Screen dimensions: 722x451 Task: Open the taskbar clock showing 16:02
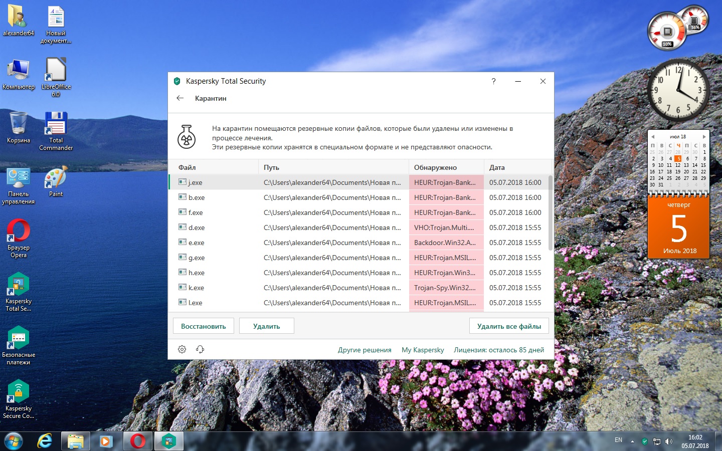pyautogui.click(x=695, y=441)
